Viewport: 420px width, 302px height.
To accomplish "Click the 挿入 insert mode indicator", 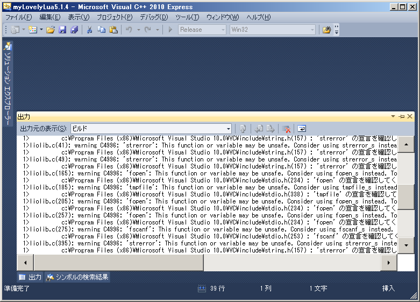I will pos(388,289).
